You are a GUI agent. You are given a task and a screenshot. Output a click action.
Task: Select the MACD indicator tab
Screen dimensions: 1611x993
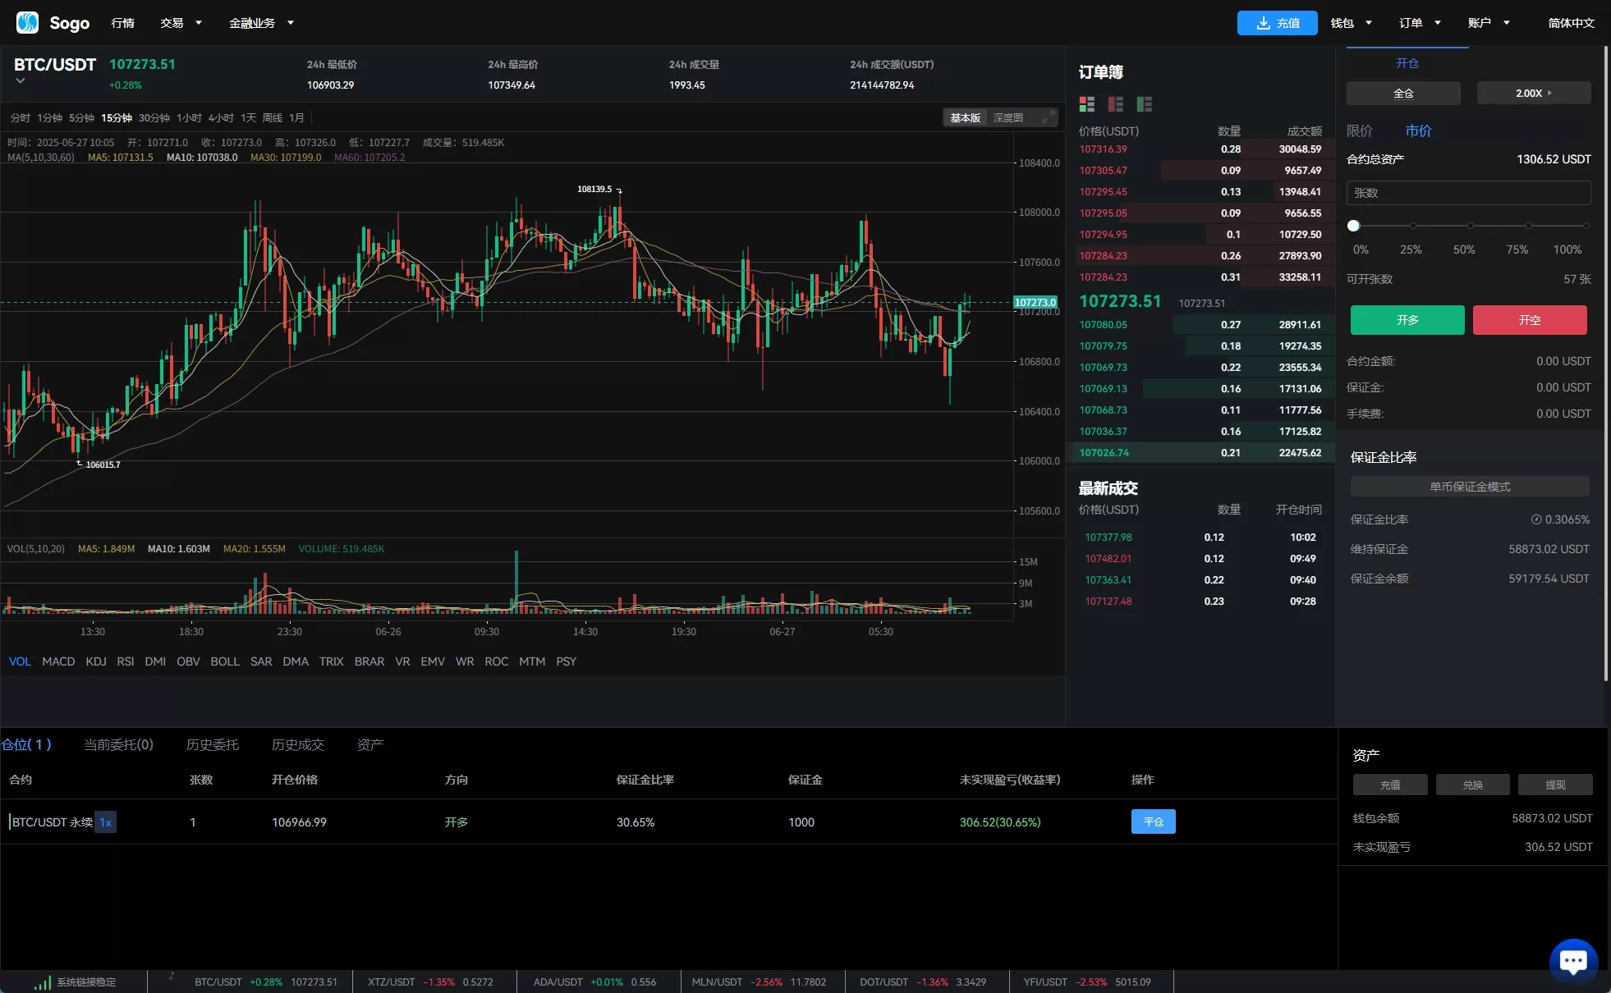coord(58,661)
